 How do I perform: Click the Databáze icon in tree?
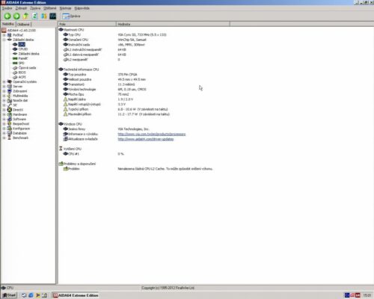[10, 133]
